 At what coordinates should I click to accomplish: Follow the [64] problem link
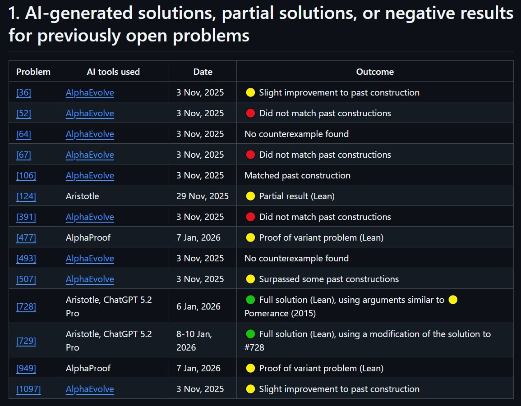(23, 134)
